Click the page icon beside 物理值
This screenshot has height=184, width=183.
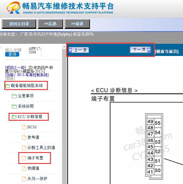[x=24, y=168]
